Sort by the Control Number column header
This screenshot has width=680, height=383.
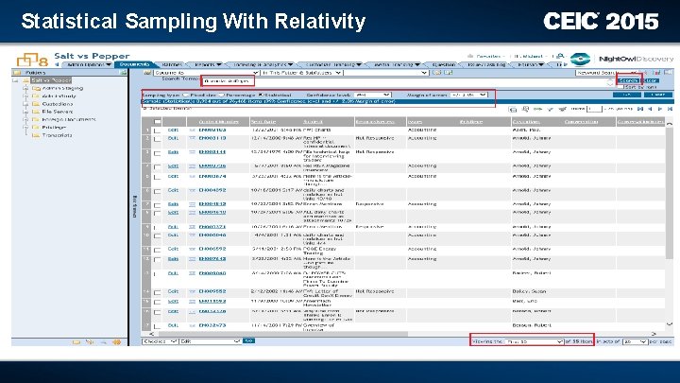pyautogui.click(x=218, y=122)
